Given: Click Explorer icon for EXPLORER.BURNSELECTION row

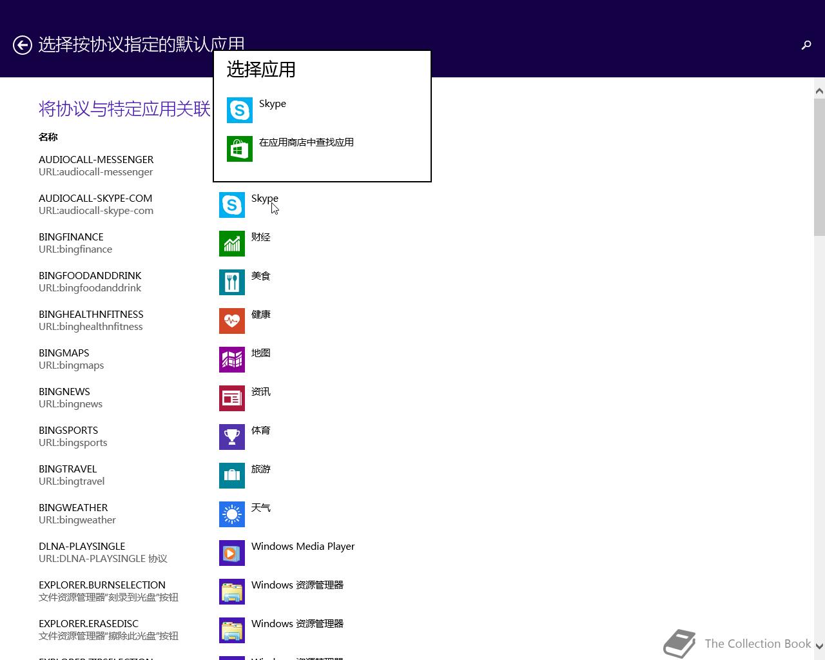Looking at the screenshot, I should coord(232,592).
